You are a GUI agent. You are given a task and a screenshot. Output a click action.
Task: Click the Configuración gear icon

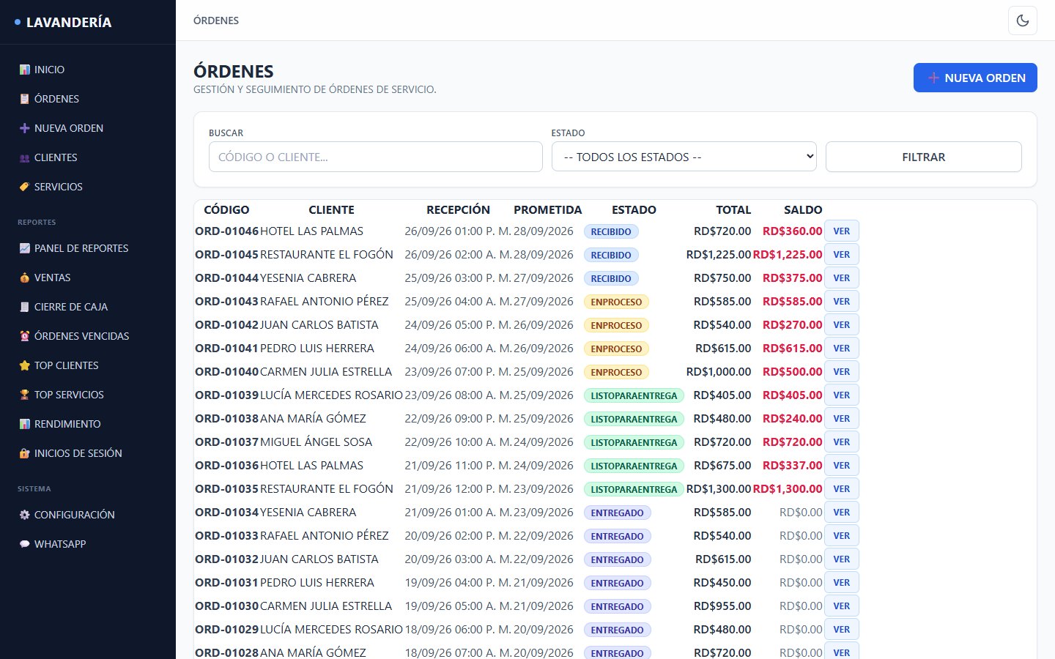click(x=25, y=515)
